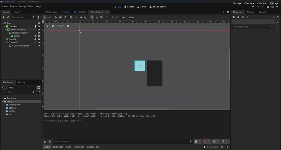The height and width of the screenshot is (150, 281).
Task: Choose the Ruler Mode tool
Action: point(86,17)
